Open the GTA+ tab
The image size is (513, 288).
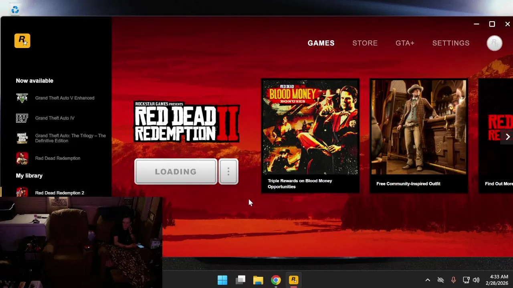(405, 43)
